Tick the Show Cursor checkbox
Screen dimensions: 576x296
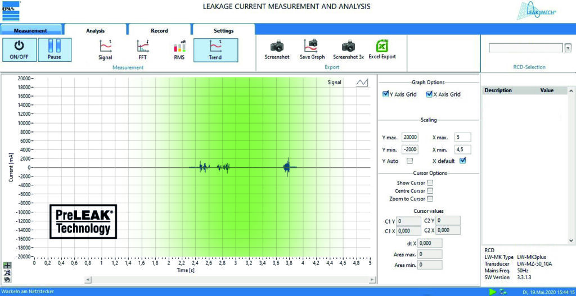click(x=430, y=183)
